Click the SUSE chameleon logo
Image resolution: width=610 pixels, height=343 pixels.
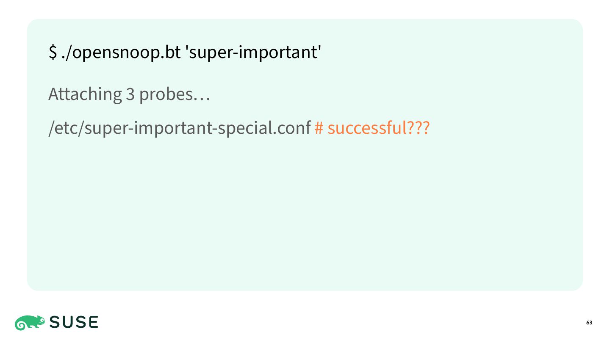[x=30, y=323]
